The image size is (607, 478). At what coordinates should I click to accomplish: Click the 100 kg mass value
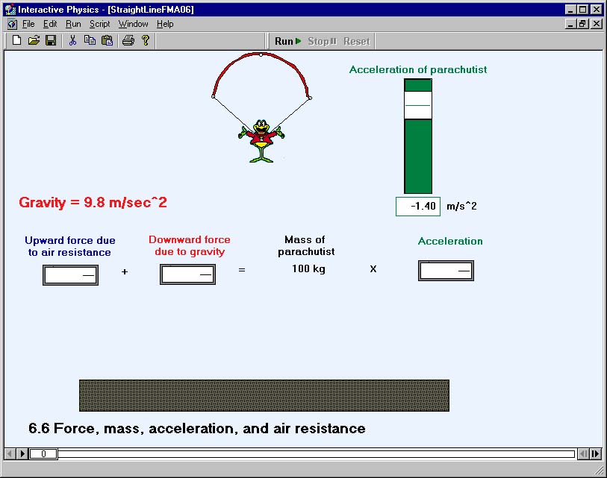tap(308, 268)
